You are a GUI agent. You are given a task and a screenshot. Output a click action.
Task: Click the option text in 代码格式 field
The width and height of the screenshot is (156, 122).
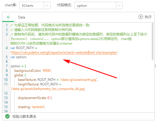tap(82, 6)
